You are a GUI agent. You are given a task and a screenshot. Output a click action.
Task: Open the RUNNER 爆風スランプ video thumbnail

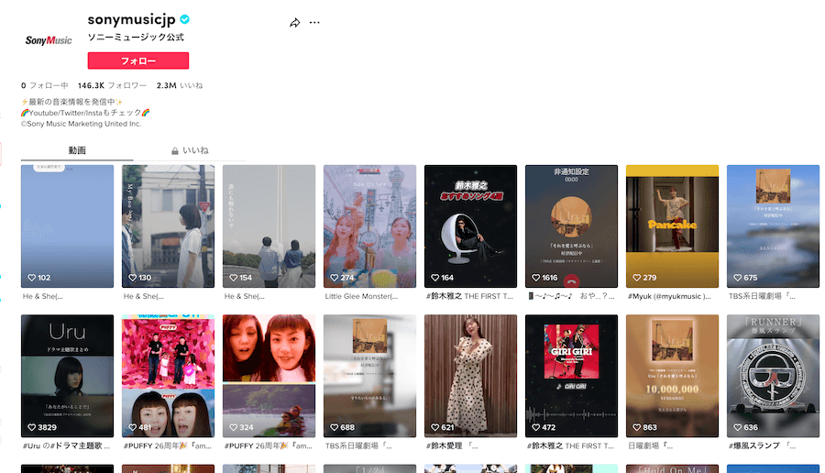click(773, 376)
